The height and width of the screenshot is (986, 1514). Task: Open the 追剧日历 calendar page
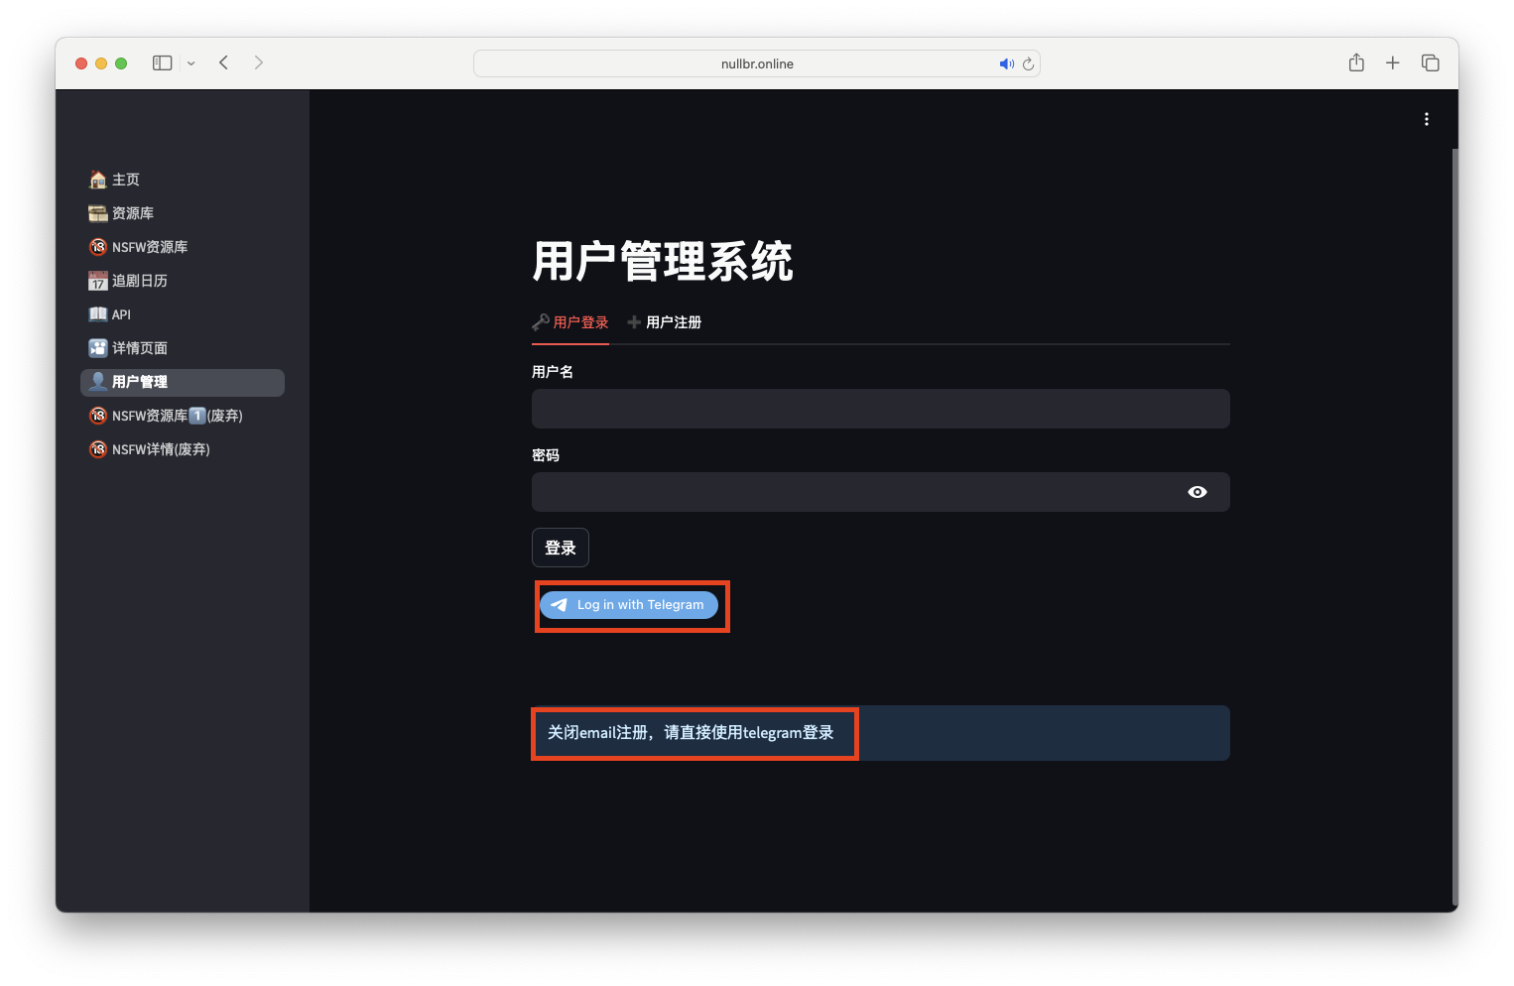click(x=141, y=281)
